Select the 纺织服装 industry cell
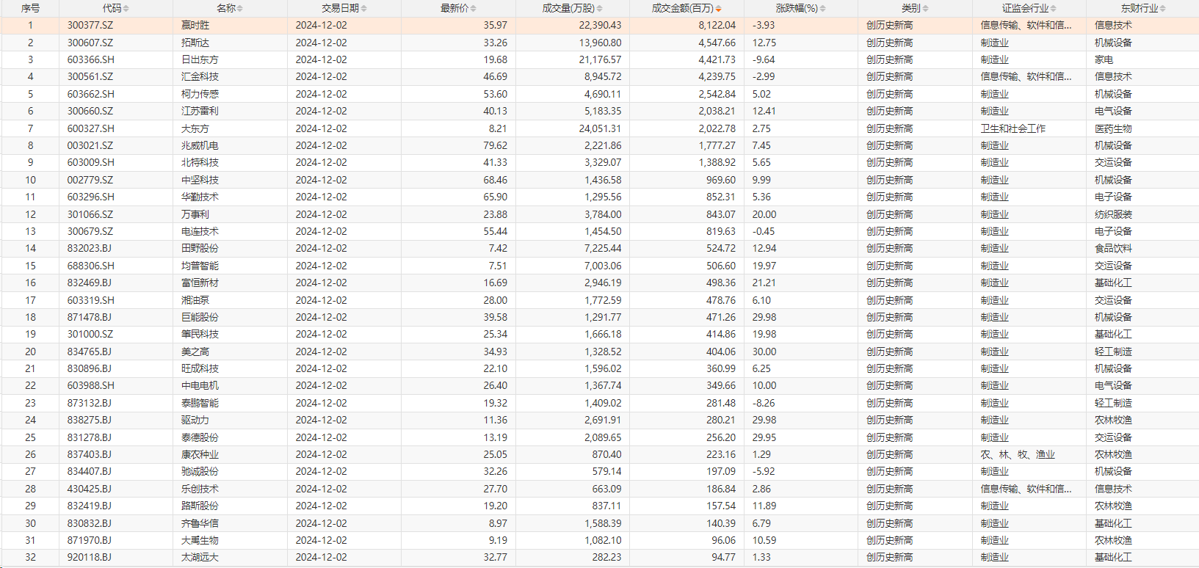1199x568 pixels. click(1113, 214)
